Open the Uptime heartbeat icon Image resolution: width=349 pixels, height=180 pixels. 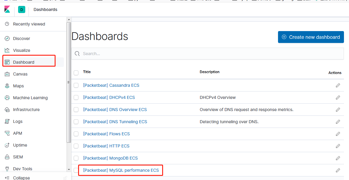pos(7,145)
